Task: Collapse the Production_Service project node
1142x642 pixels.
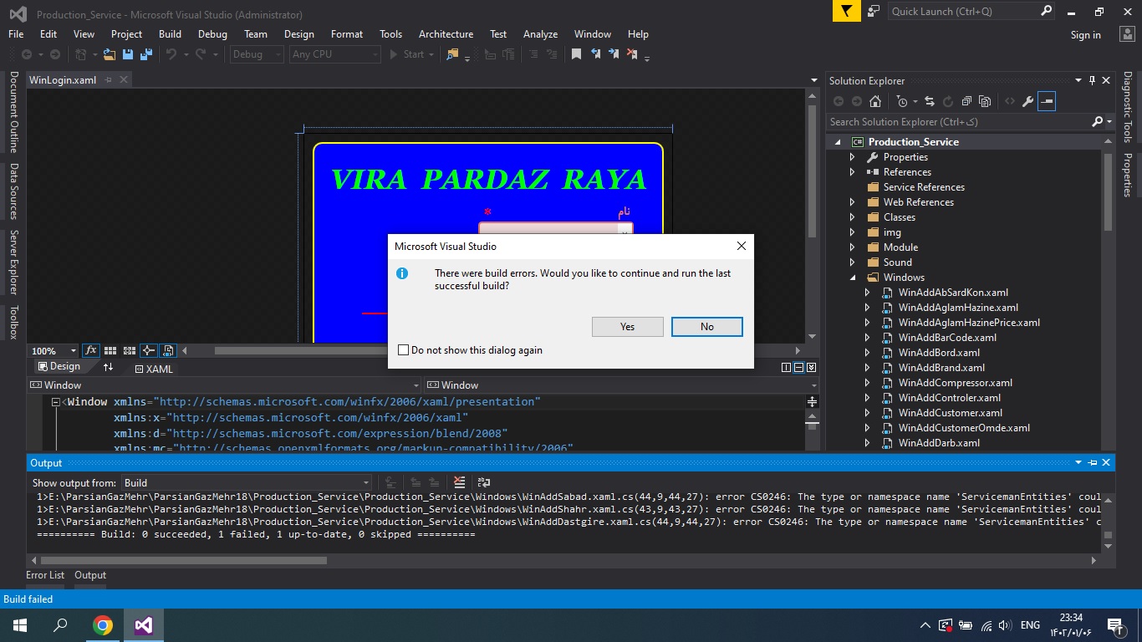Action: [x=838, y=142]
